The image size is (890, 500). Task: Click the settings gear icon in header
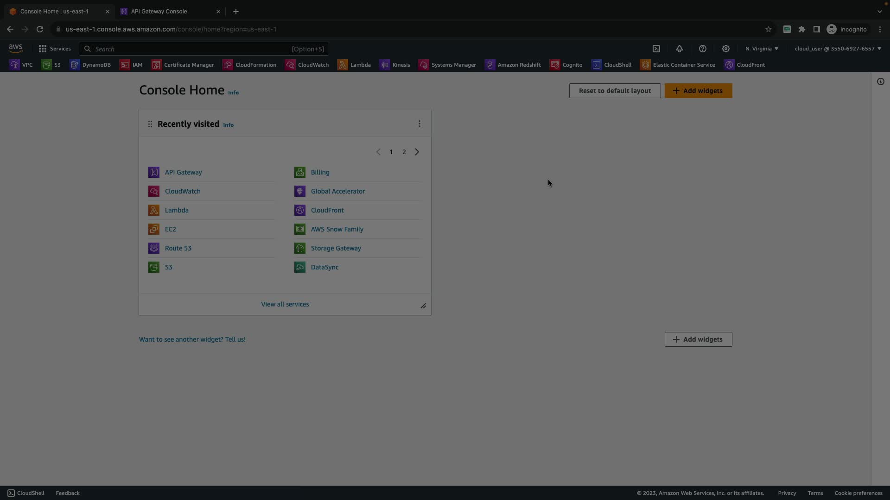726,49
